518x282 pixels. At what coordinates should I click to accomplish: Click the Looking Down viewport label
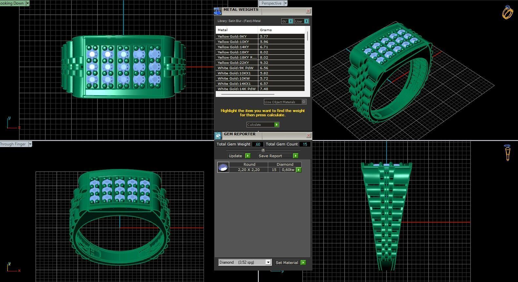click(12, 3)
